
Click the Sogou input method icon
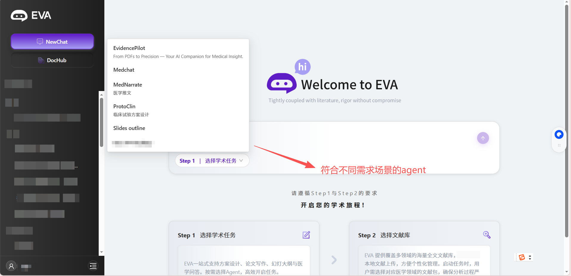coord(522,257)
